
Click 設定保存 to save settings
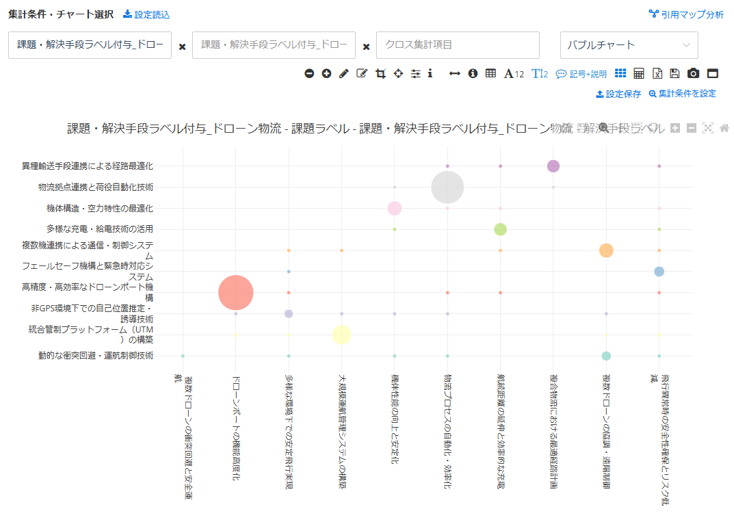[618, 94]
